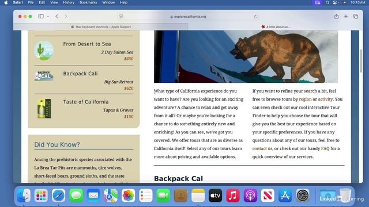Open Launchpad from the Dock

[41, 195]
